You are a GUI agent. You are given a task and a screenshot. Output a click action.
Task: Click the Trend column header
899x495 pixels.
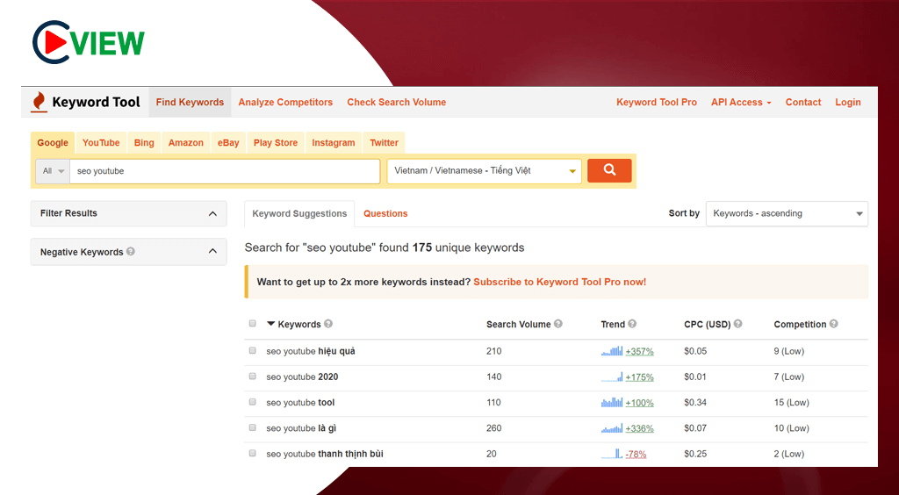click(x=613, y=324)
